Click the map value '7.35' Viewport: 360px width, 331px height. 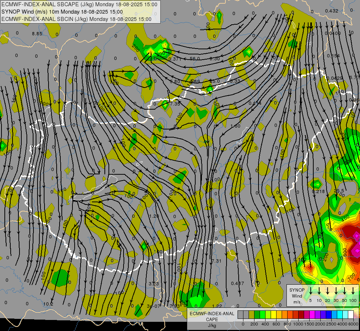(175, 104)
